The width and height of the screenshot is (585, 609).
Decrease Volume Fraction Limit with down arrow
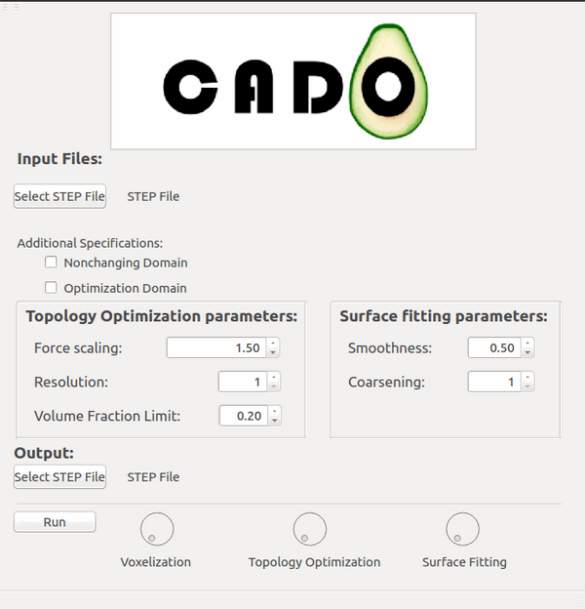tap(274, 421)
